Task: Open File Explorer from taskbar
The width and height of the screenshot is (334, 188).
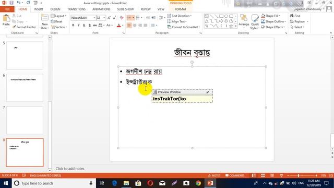Action: click(x=126, y=183)
